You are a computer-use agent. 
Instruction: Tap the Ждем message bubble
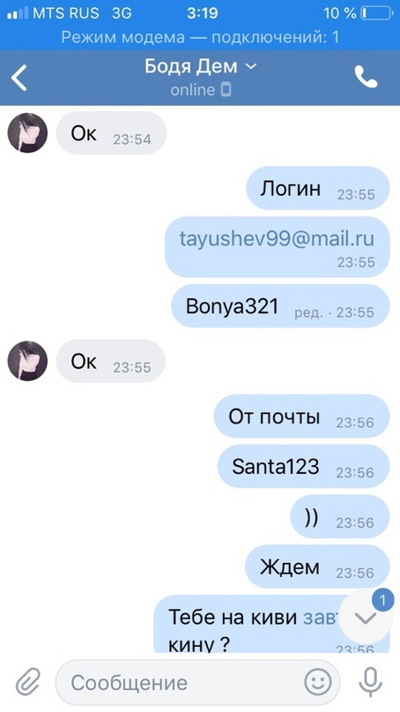point(317,567)
